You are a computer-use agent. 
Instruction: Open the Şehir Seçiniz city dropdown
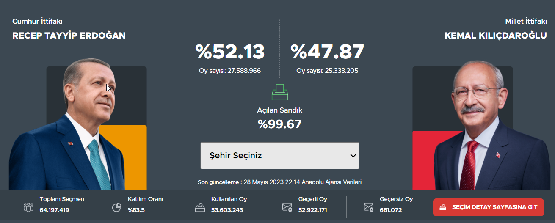point(279,156)
